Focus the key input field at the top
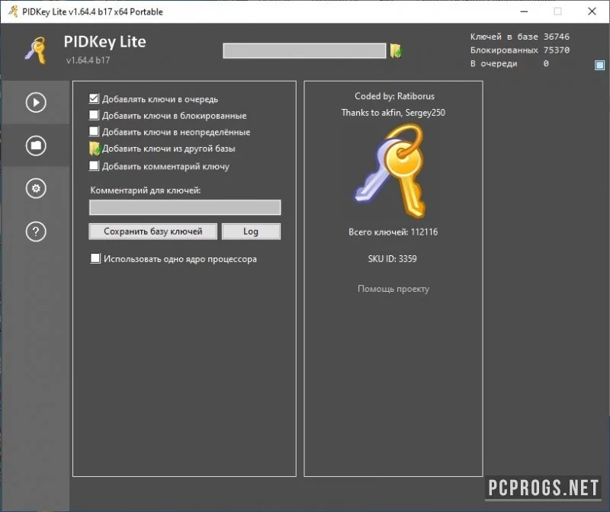This screenshot has height=512, width=610. coord(304,50)
